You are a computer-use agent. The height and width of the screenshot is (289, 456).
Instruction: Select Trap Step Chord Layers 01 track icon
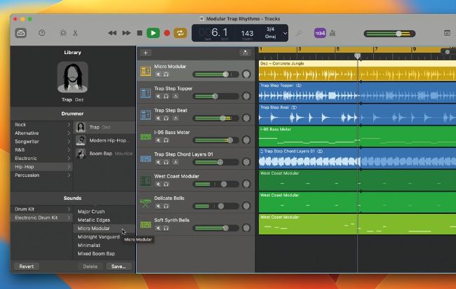click(145, 159)
